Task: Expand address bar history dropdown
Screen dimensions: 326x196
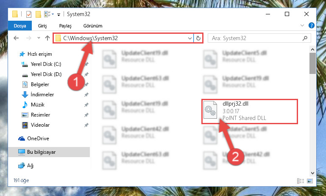Action: 189,38
